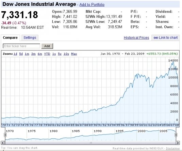Viewport: 182px width, 151px height.
Task: Click the Low value 7,305.86
Action: click(x=70, y=22)
